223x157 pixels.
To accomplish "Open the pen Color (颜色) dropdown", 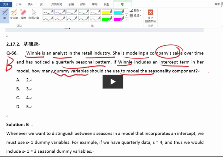I will [x=136, y=10].
